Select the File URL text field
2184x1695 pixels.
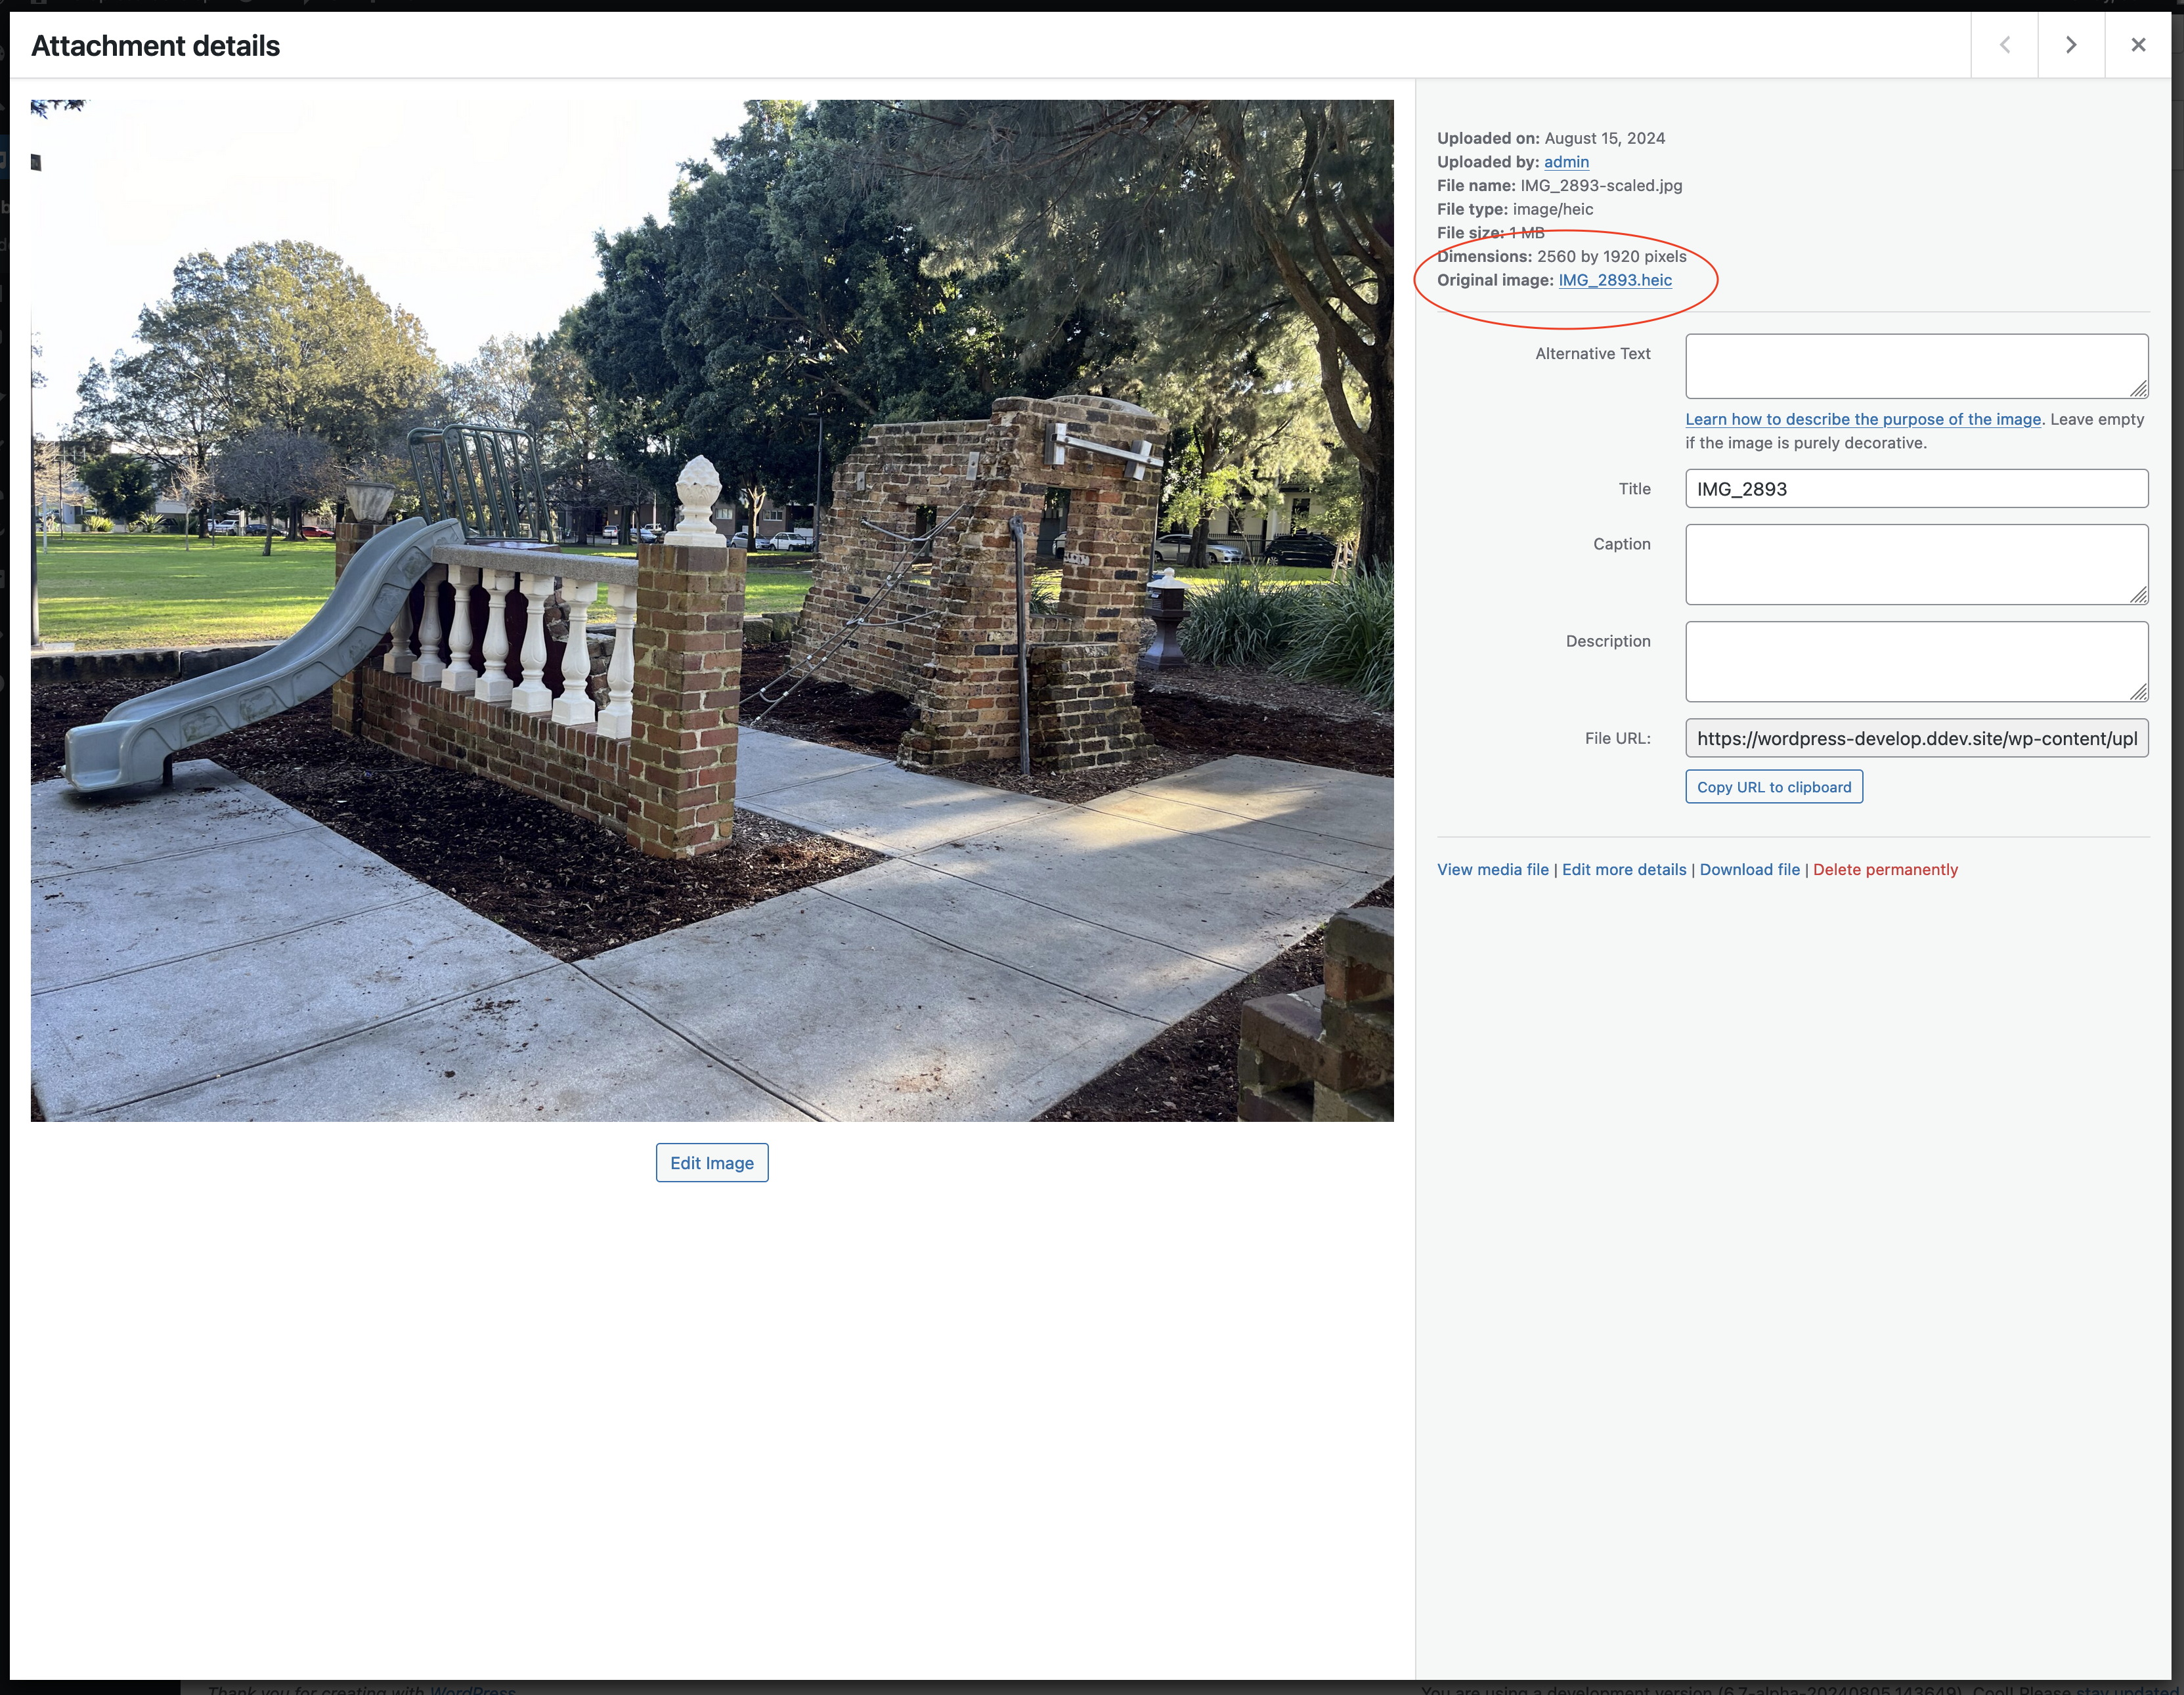coord(1915,738)
